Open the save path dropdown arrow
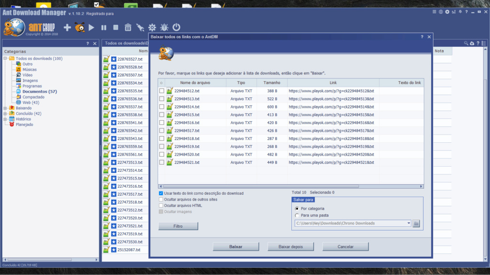This screenshot has height=275, width=490. [409, 223]
